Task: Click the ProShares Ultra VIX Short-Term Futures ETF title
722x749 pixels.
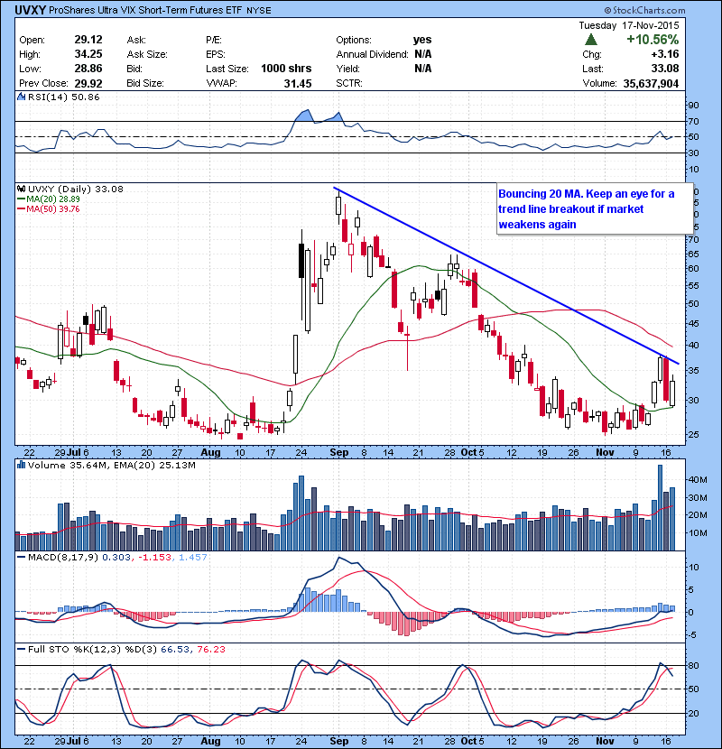Action: 145,10
